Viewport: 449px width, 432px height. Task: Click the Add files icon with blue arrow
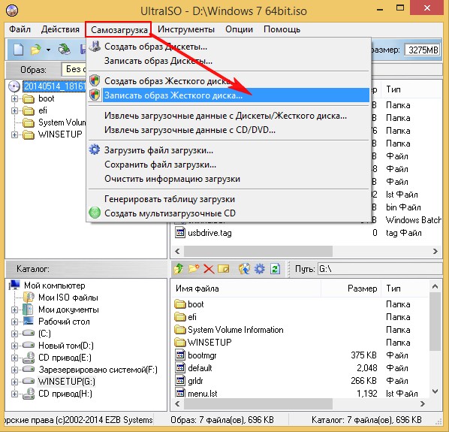coord(244,269)
